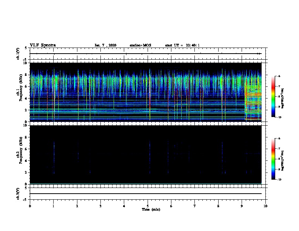Click the ch.2 "Frequency (kHz)" axis label
The image size is (299, 231).
click(21, 150)
